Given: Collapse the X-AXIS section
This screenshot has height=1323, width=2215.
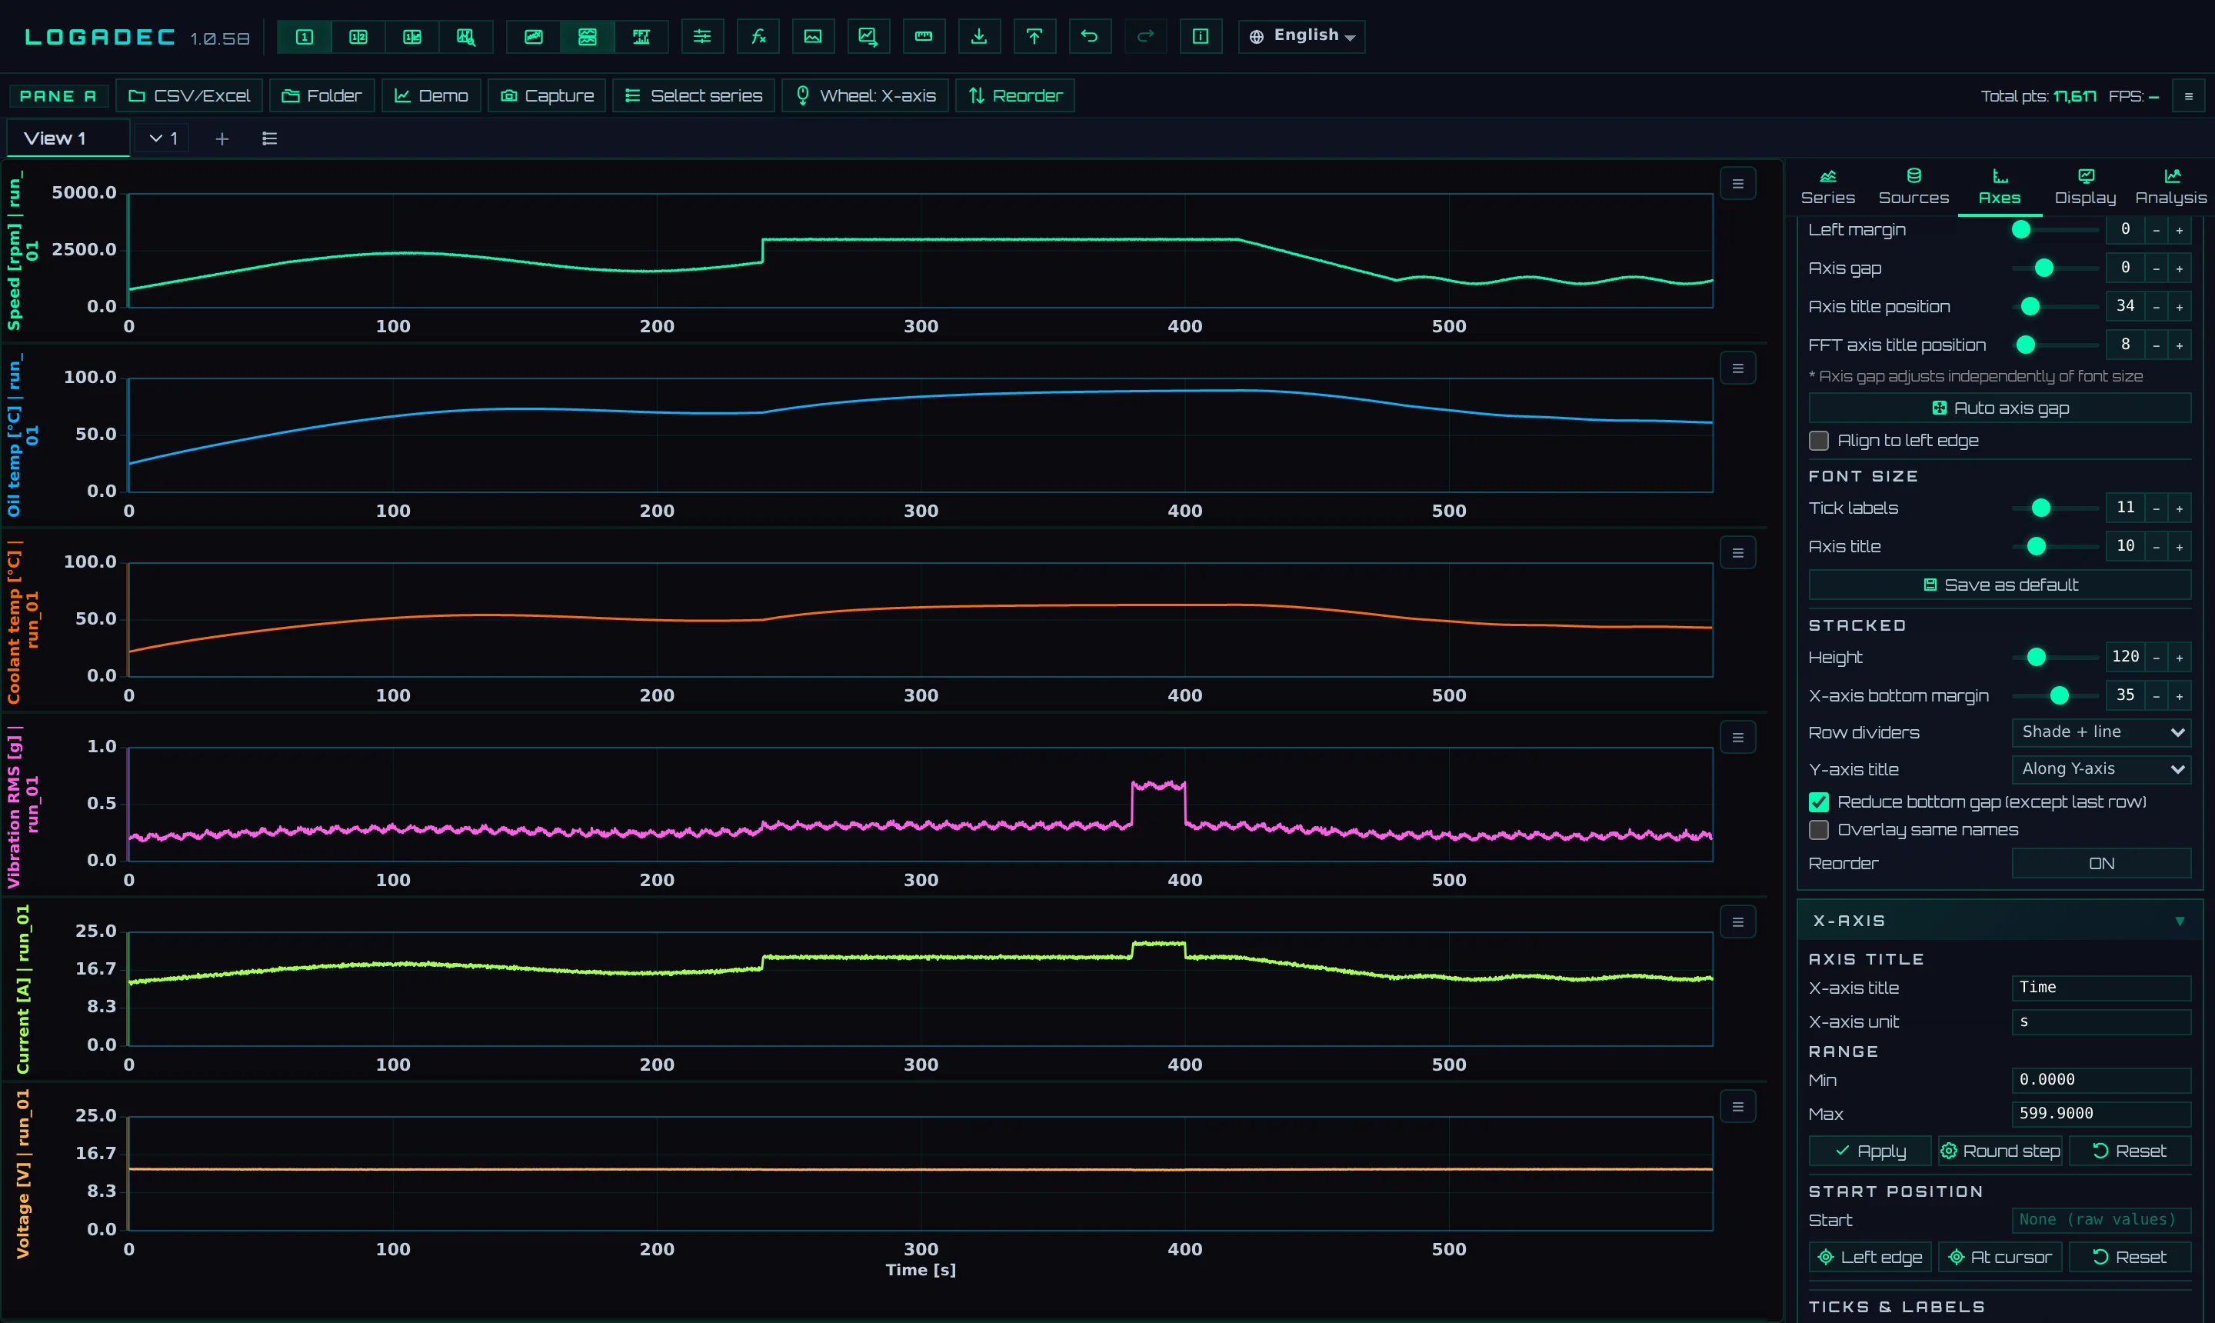Looking at the screenshot, I should [2000, 921].
